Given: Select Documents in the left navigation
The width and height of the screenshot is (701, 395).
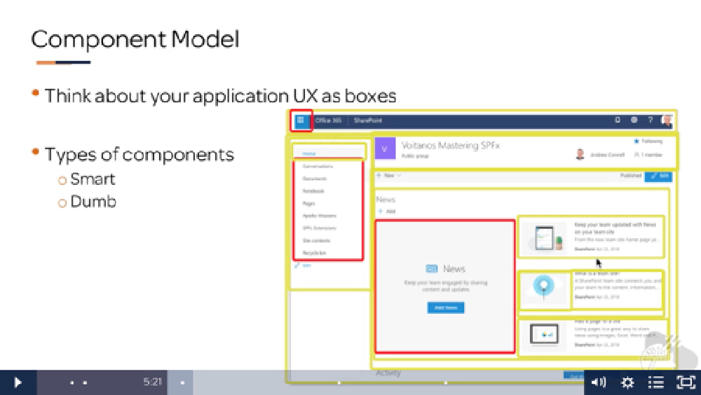Looking at the screenshot, I should (x=315, y=179).
